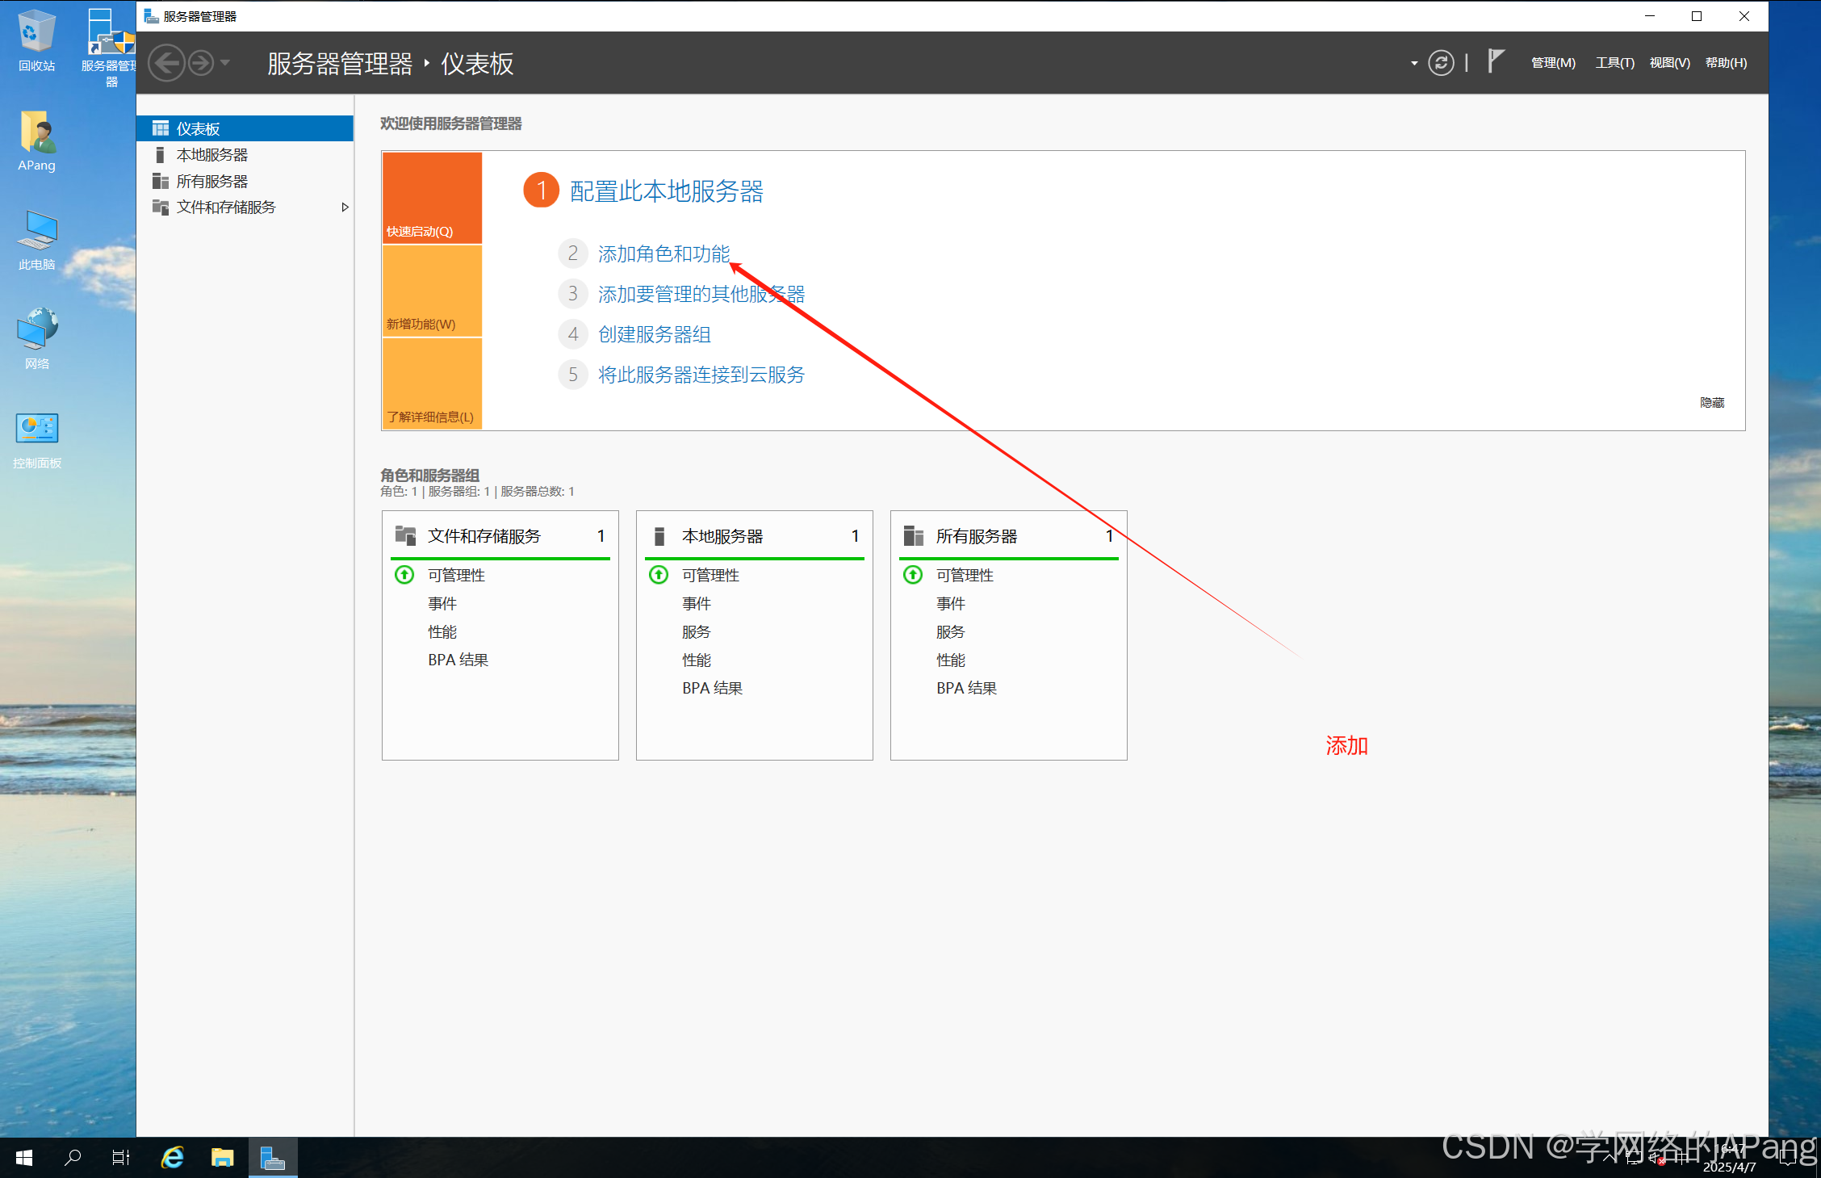Open the 工具(T) menu
This screenshot has width=1821, height=1178.
pyautogui.click(x=1614, y=63)
